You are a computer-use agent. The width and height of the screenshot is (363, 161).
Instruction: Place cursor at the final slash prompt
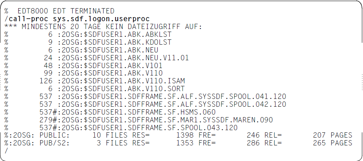(6, 151)
